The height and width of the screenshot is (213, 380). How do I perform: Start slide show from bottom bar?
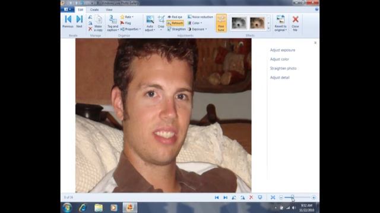(260, 198)
